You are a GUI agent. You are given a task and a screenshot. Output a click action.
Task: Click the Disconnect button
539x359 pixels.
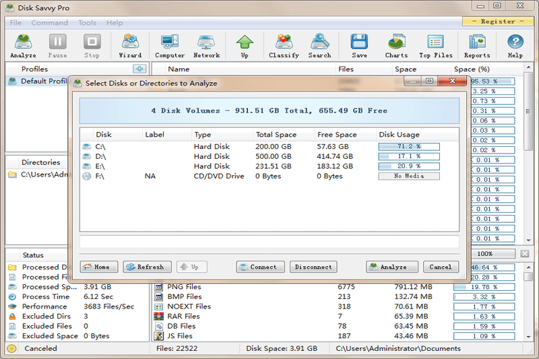(313, 267)
